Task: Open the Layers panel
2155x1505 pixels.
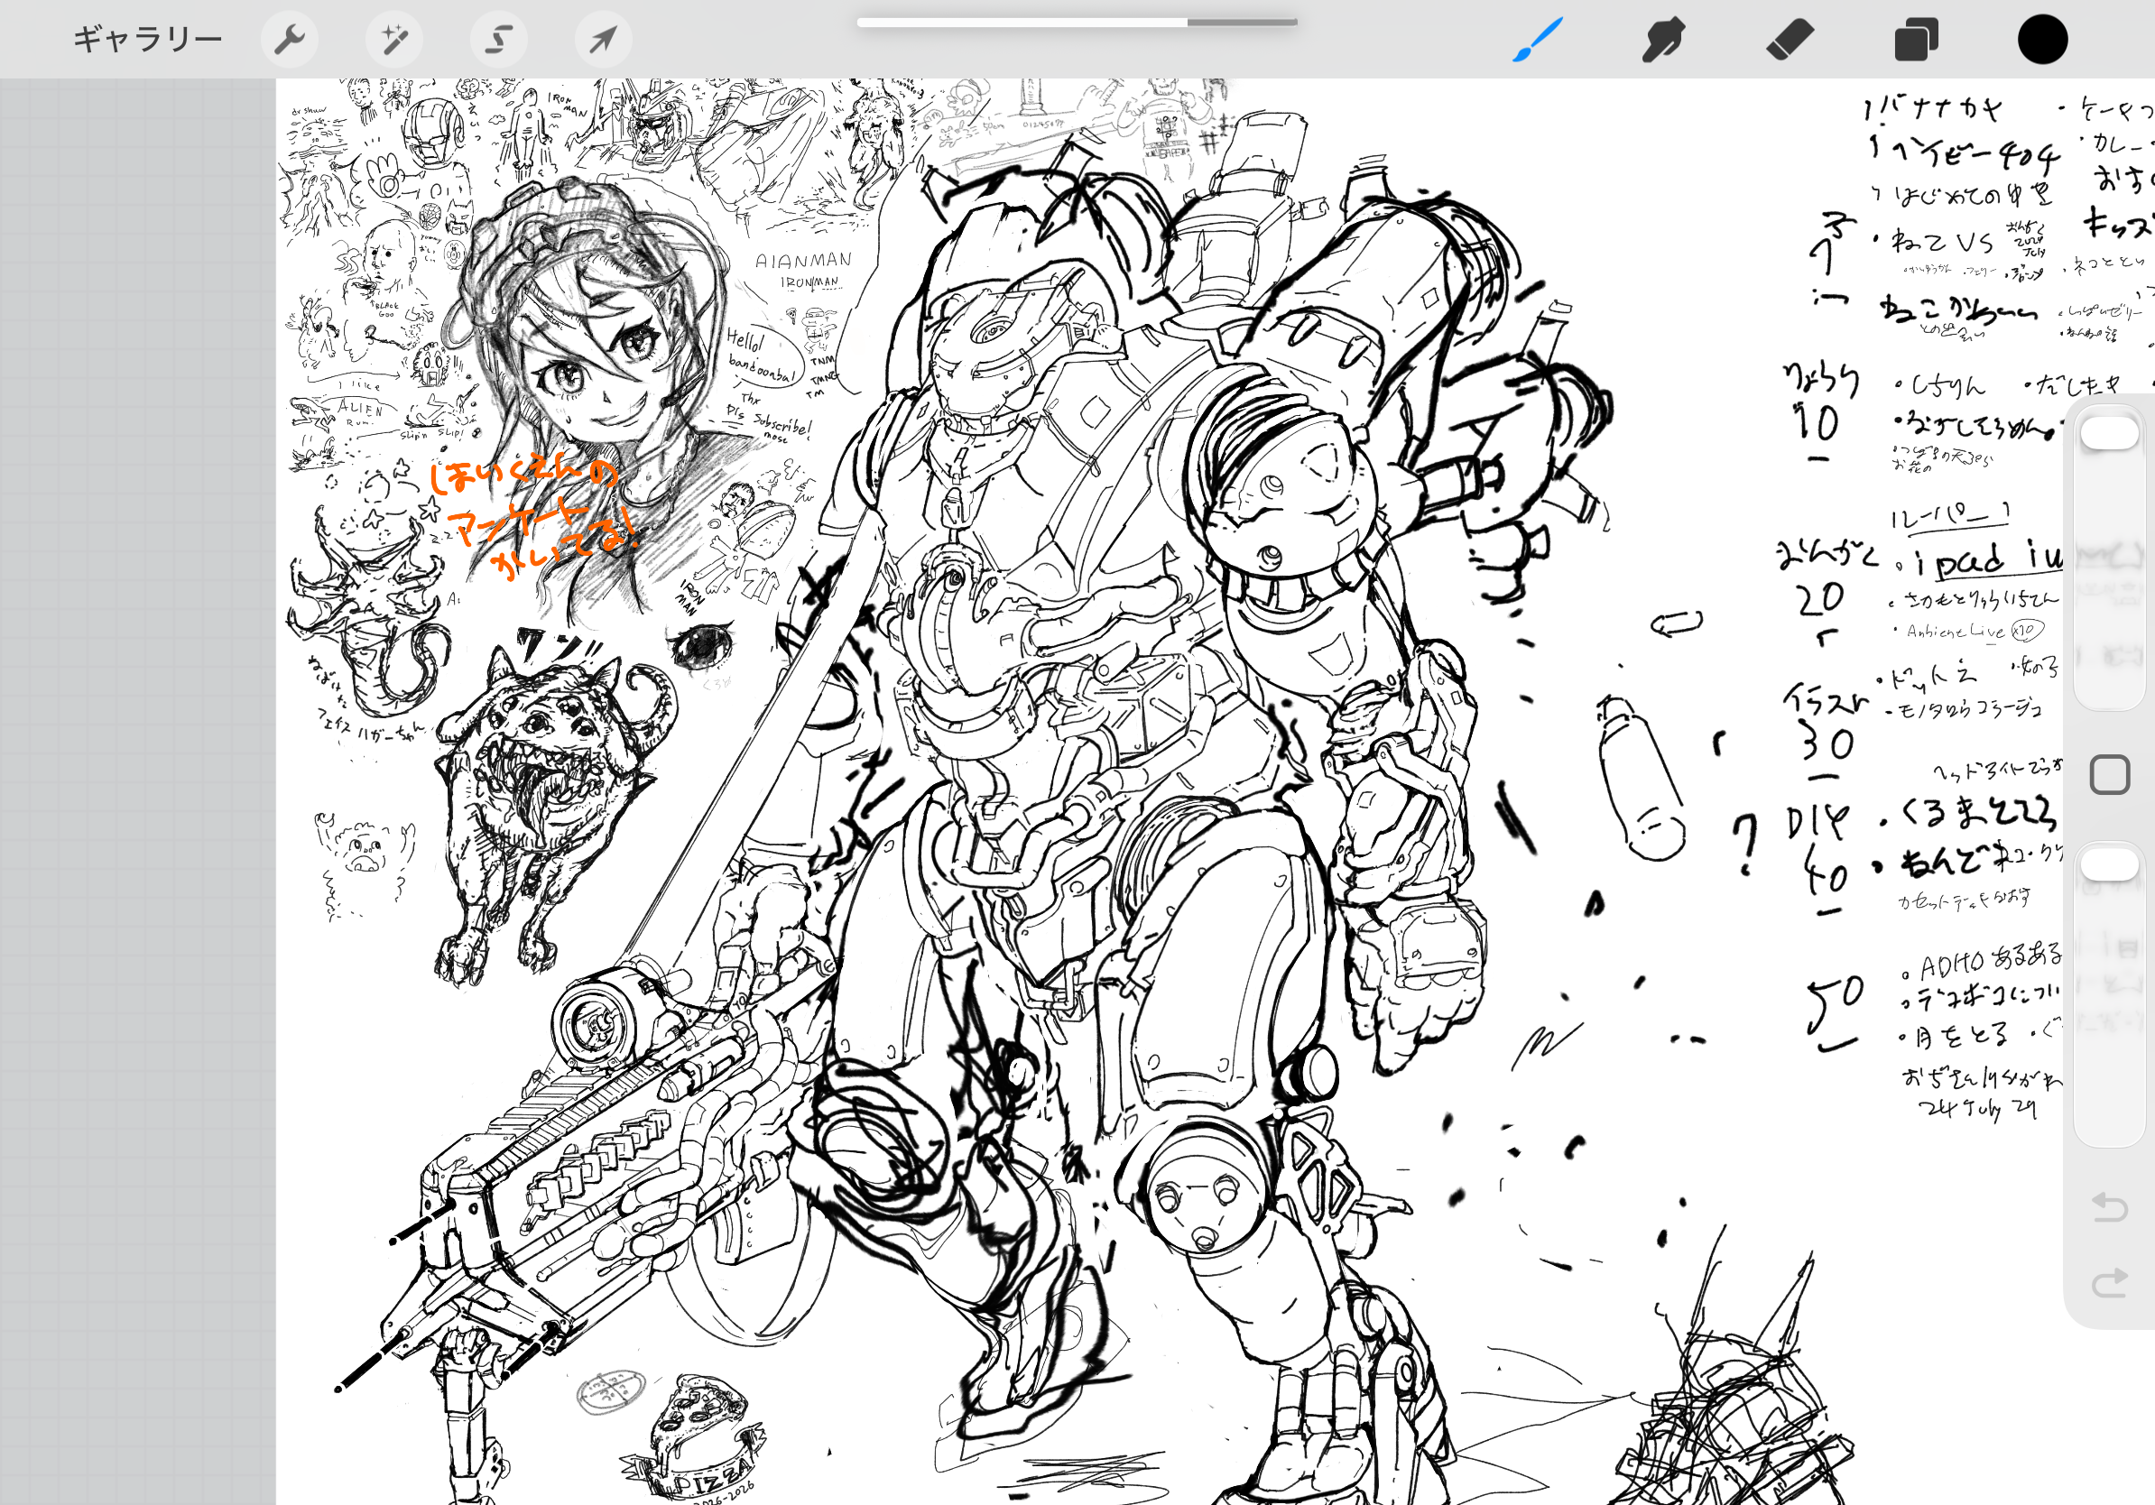Action: [x=1916, y=40]
